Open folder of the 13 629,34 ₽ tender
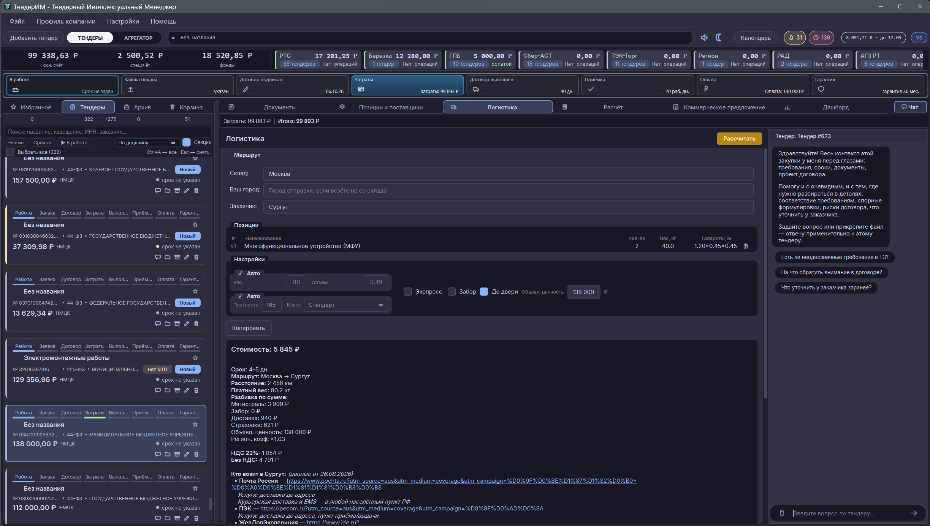The height and width of the screenshot is (526, 930). pyautogui.click(x=168, y=324)
